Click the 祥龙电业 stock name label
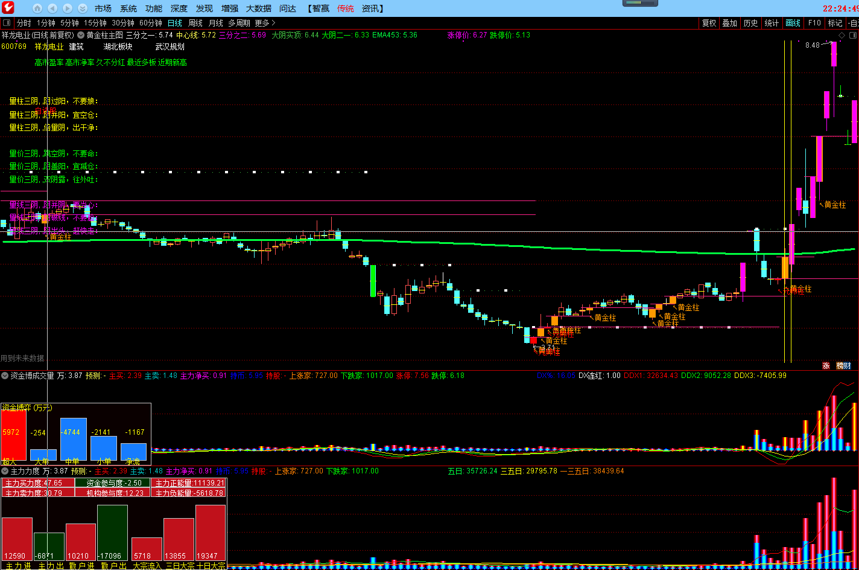The width and height of the screenshot is (859, 570). [x=49, y=46]
